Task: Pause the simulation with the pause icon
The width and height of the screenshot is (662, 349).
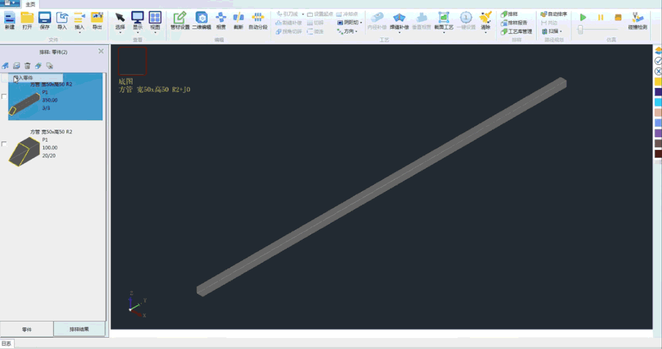Action: 601,18
